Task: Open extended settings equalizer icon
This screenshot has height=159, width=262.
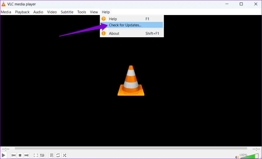Action: click(x=42, y=155)
